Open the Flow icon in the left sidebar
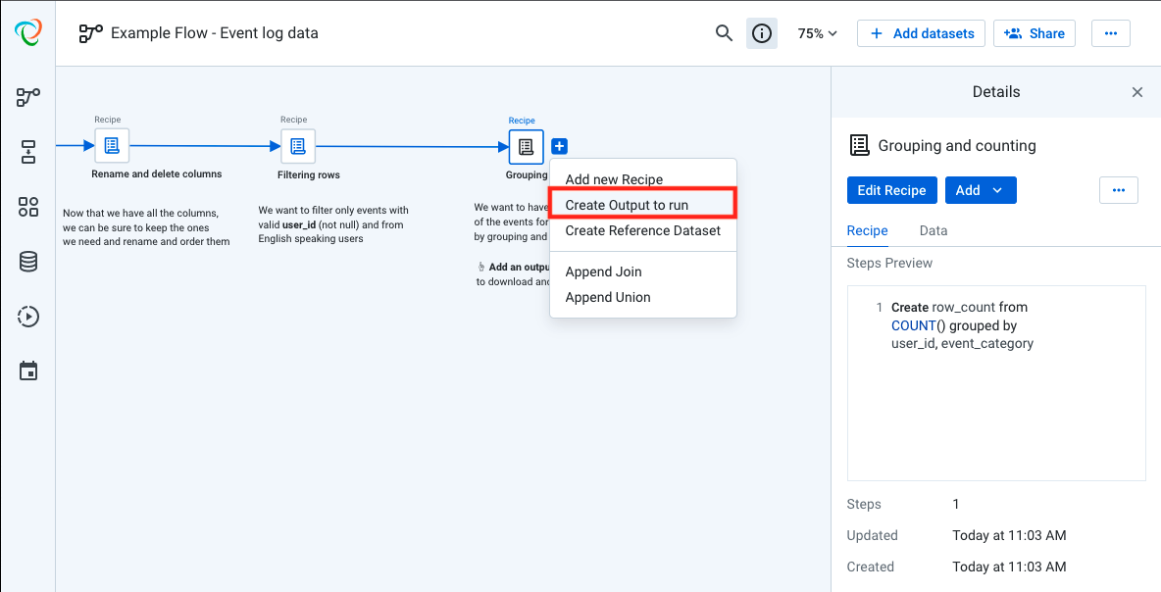Viewport: 1161px width, 592px height. point(27,97)
